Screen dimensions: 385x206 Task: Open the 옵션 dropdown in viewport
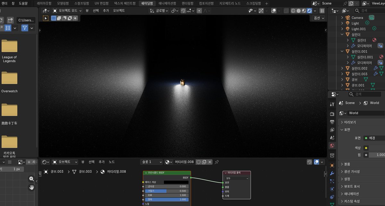[318, 18]
